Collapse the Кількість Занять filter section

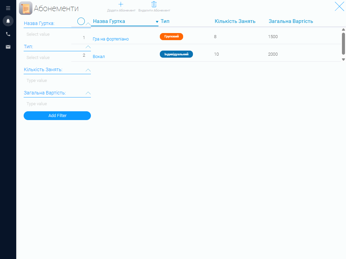88,70
